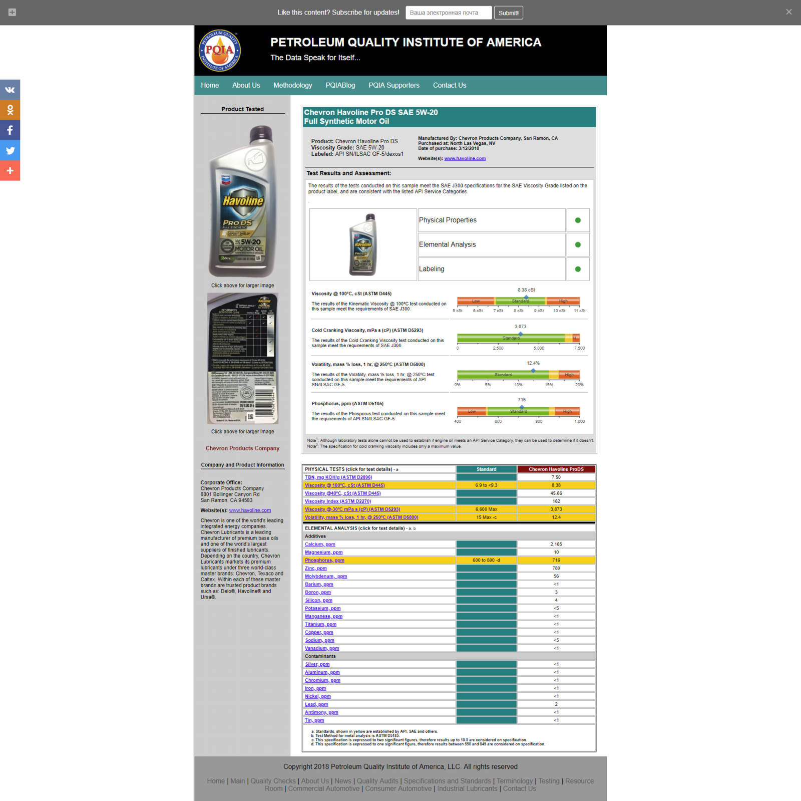Share page via Twitter icon

10,150
